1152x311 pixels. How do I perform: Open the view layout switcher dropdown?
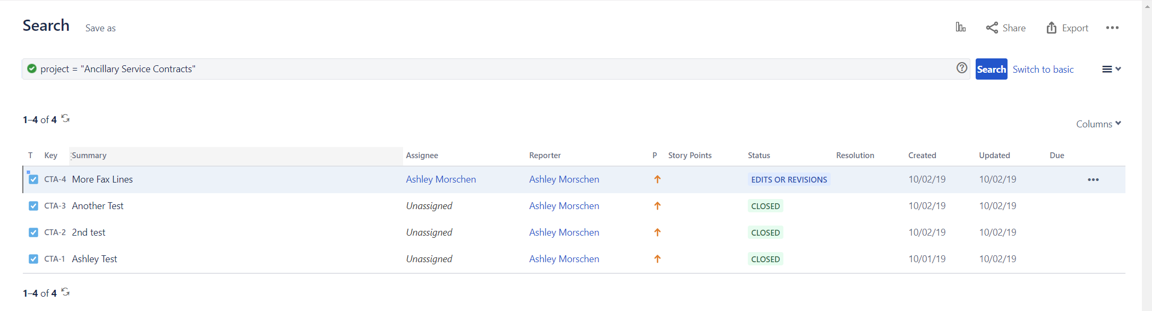pos(1112,69)
